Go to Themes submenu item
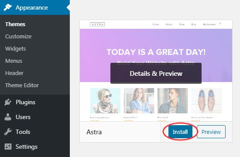Image resolution: width=240 pixels, height=157 pixels. point(15,24)
